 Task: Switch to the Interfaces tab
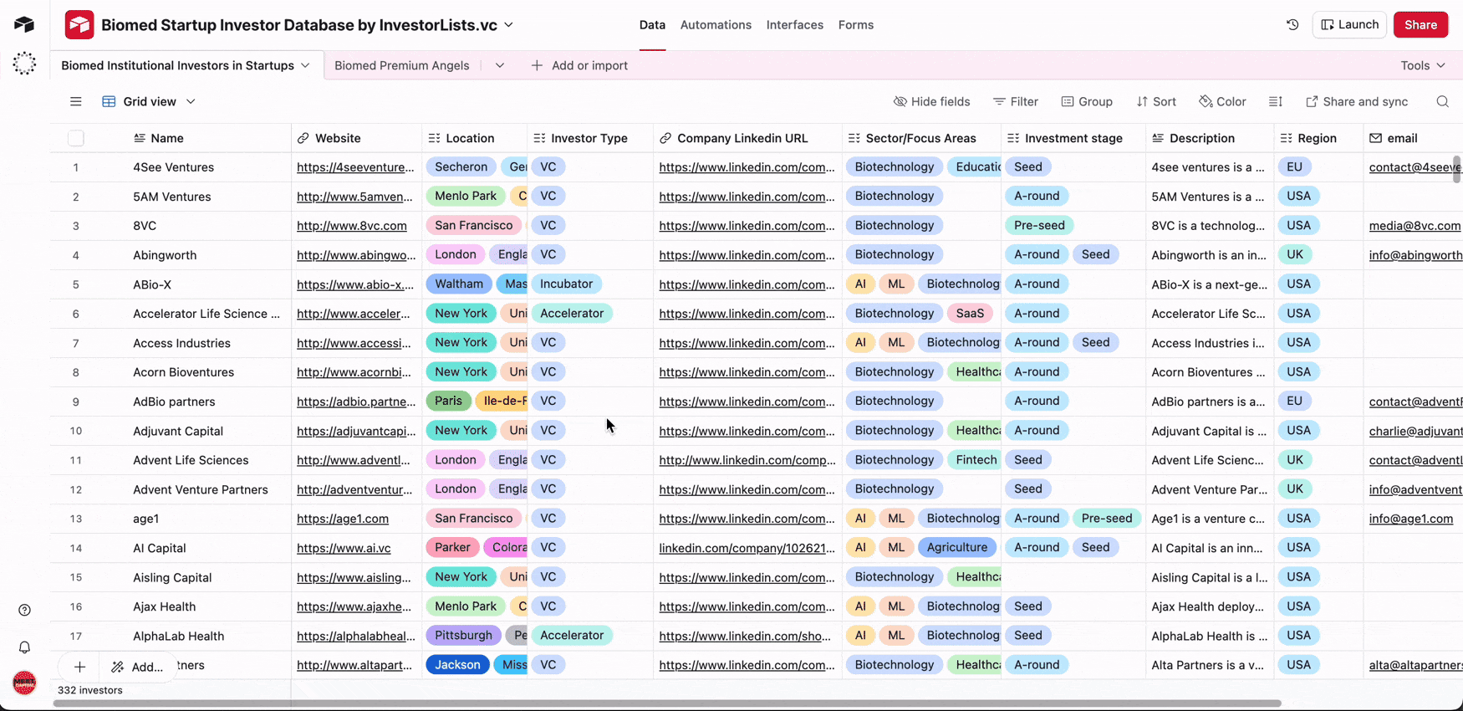(795, 25)
